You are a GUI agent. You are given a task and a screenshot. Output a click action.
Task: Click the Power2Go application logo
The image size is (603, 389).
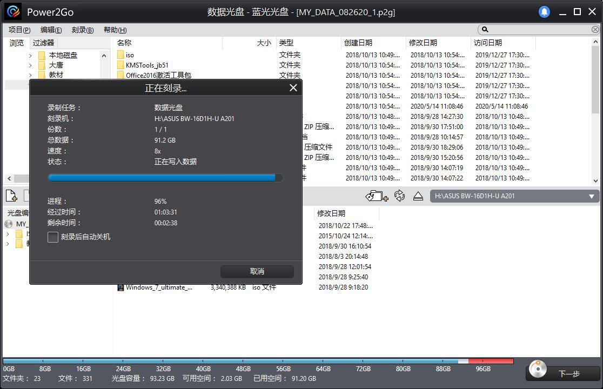click(x=14, y=11)
